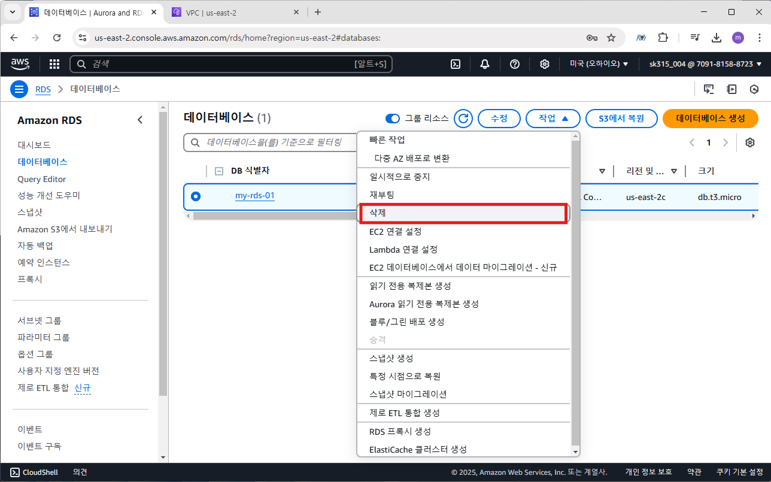The height and width of the screenshot is (482, 771).
Task: Open the browser extensions puzzle icon
Action: pyautogui.click(x=663, y=38)
